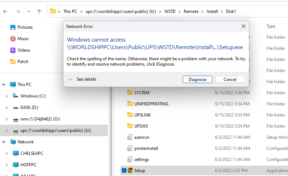The width and height of the screenshot is (288, 176).
Task: Expand the DATA (D:) drive node
Action: 6,108
